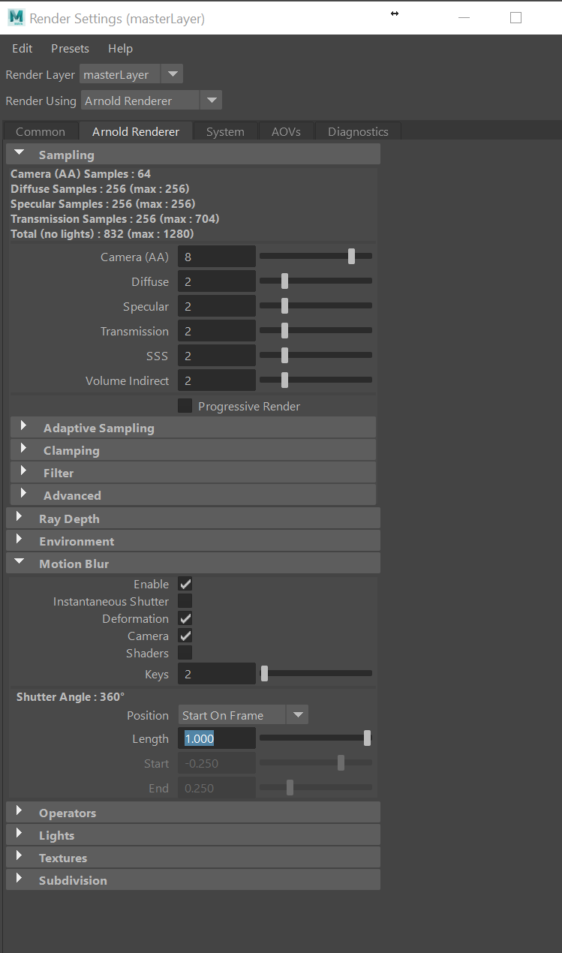Expand the Textures section

pyautogui.click(x=194, y=858)
